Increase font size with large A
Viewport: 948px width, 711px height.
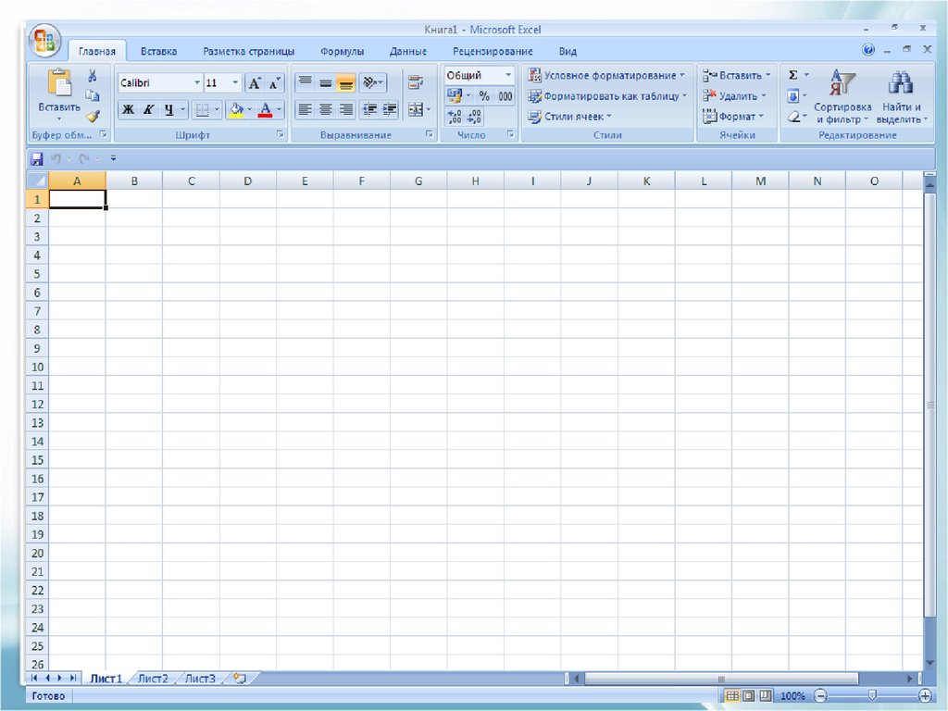tap(255, 83)
